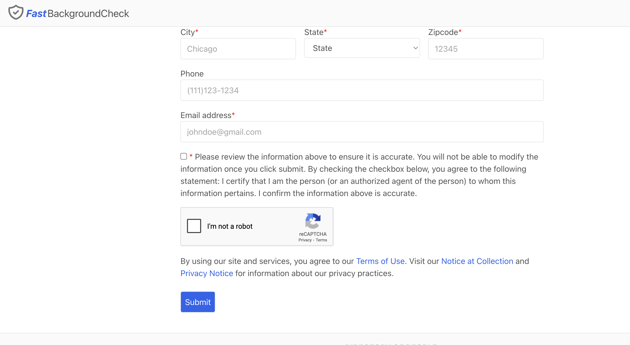
Task: Open the Notice at Collection link
Action: 477,261
